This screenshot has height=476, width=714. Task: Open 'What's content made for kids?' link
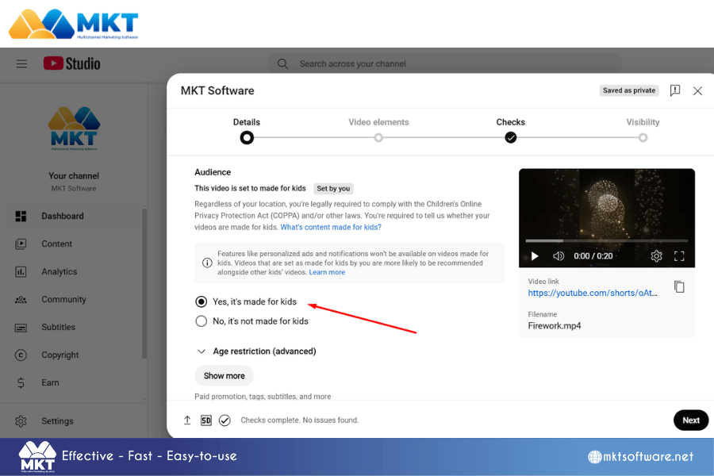(331, 227)
